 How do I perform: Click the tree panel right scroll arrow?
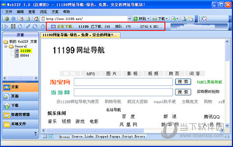[x=36, y=78]
